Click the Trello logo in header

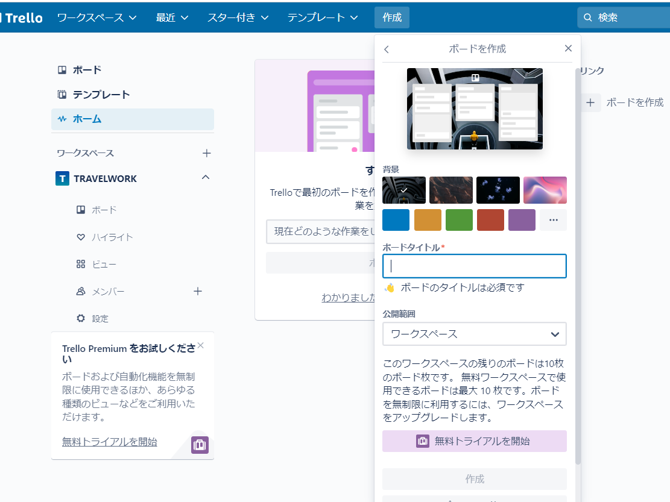click(21, 17)
